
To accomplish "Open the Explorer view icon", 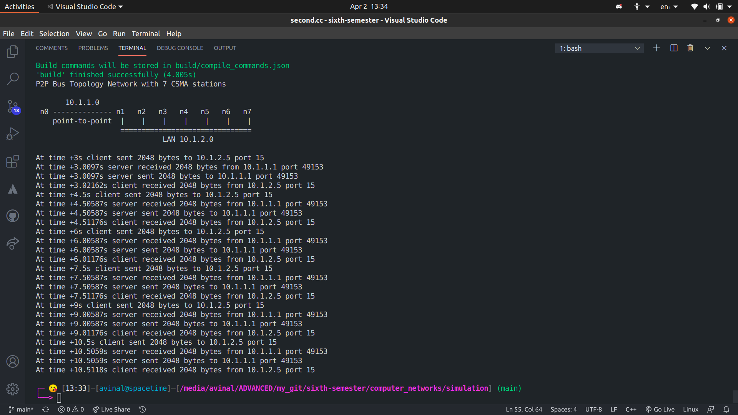I will tap(13, 52).
